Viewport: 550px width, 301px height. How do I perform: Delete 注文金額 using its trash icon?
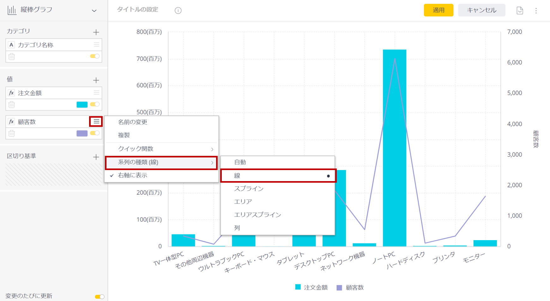coord(12,104)
